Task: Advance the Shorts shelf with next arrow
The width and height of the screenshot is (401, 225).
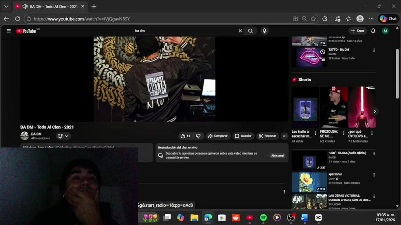Action: 375,111
